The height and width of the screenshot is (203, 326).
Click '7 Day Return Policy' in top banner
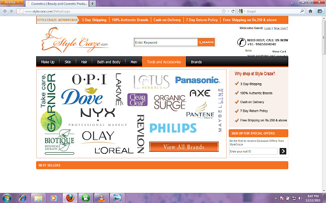click(202, 20)
